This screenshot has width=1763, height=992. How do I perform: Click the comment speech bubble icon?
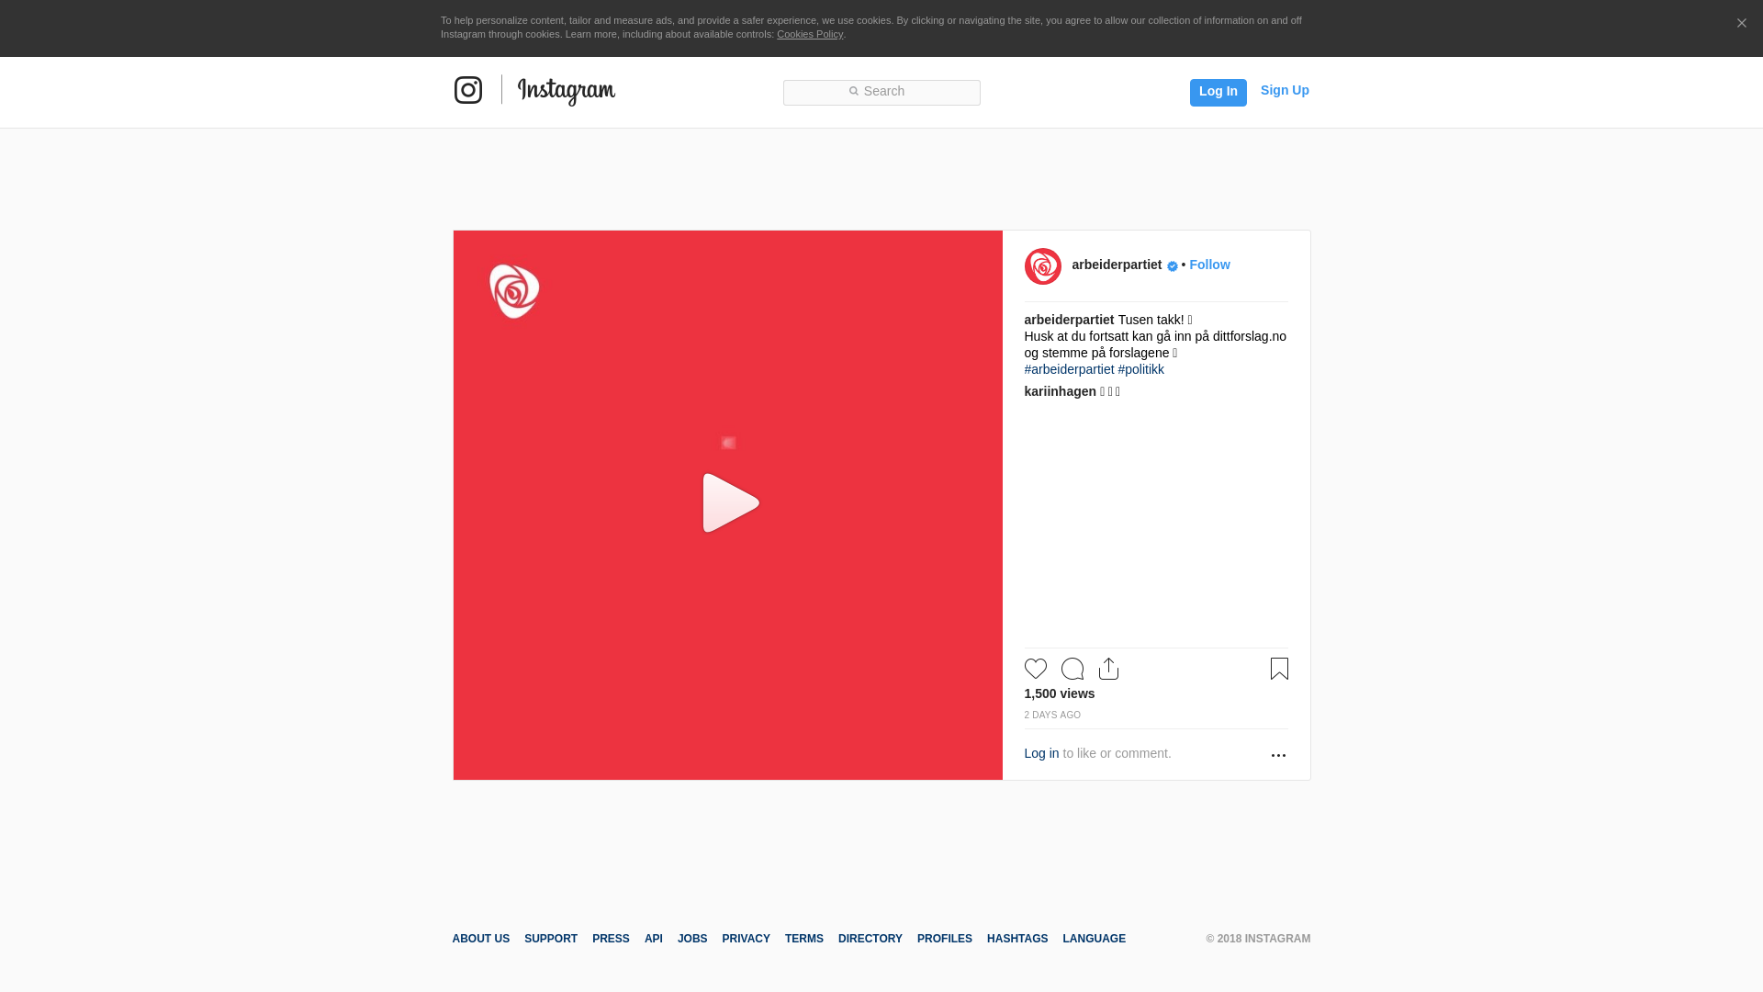pos(1072,669)
